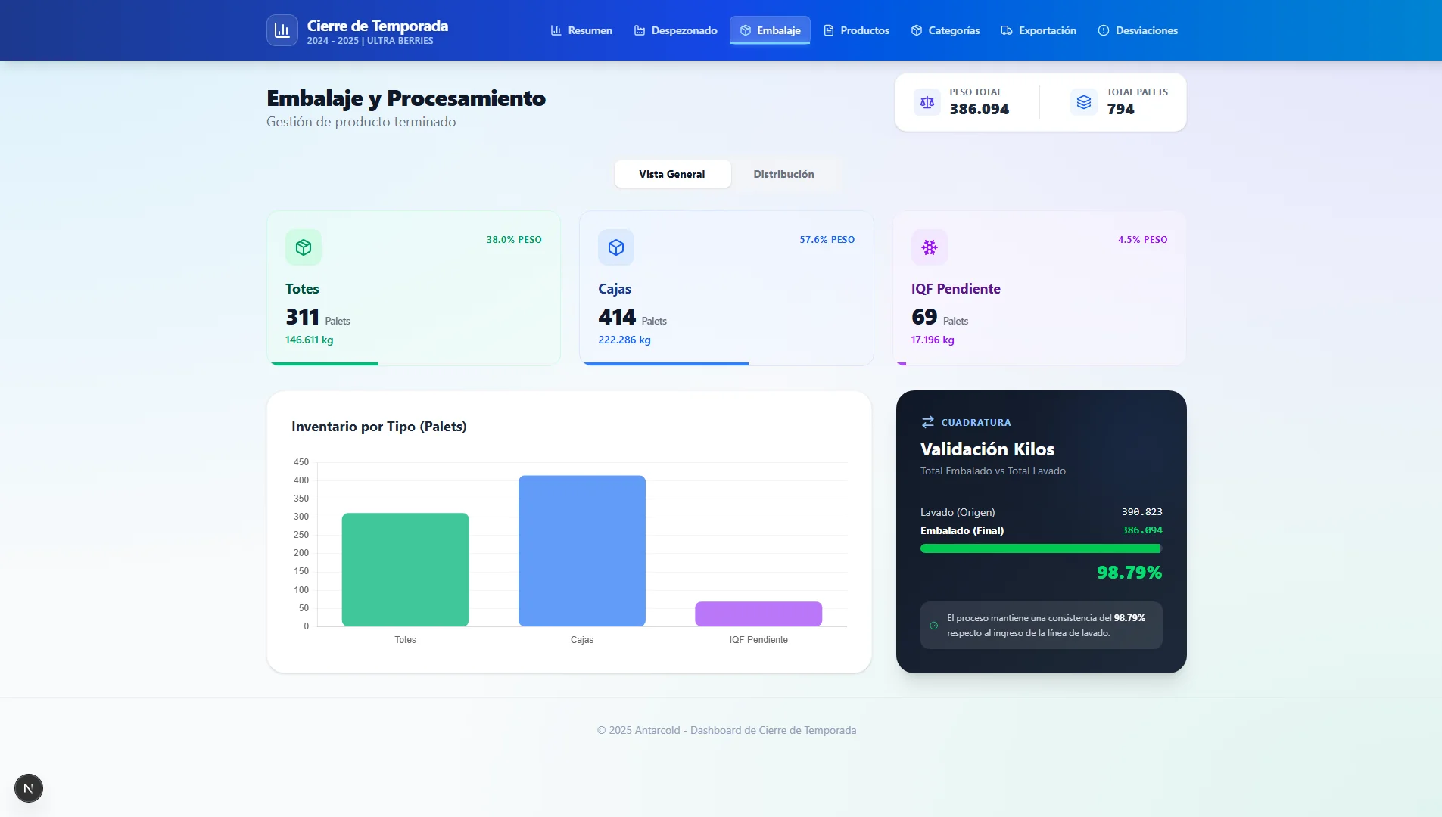The height and width of the screenshot is (817, 1442).
Task: Open the Exportación section
Action: point(1038,30)
